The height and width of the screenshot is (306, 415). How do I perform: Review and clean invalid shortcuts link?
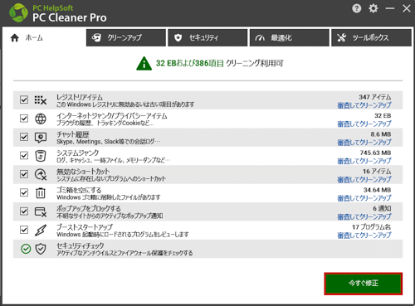coord(364,179)
